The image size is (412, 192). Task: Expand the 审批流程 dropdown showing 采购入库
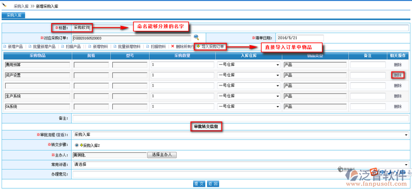(x=241, y=135)
